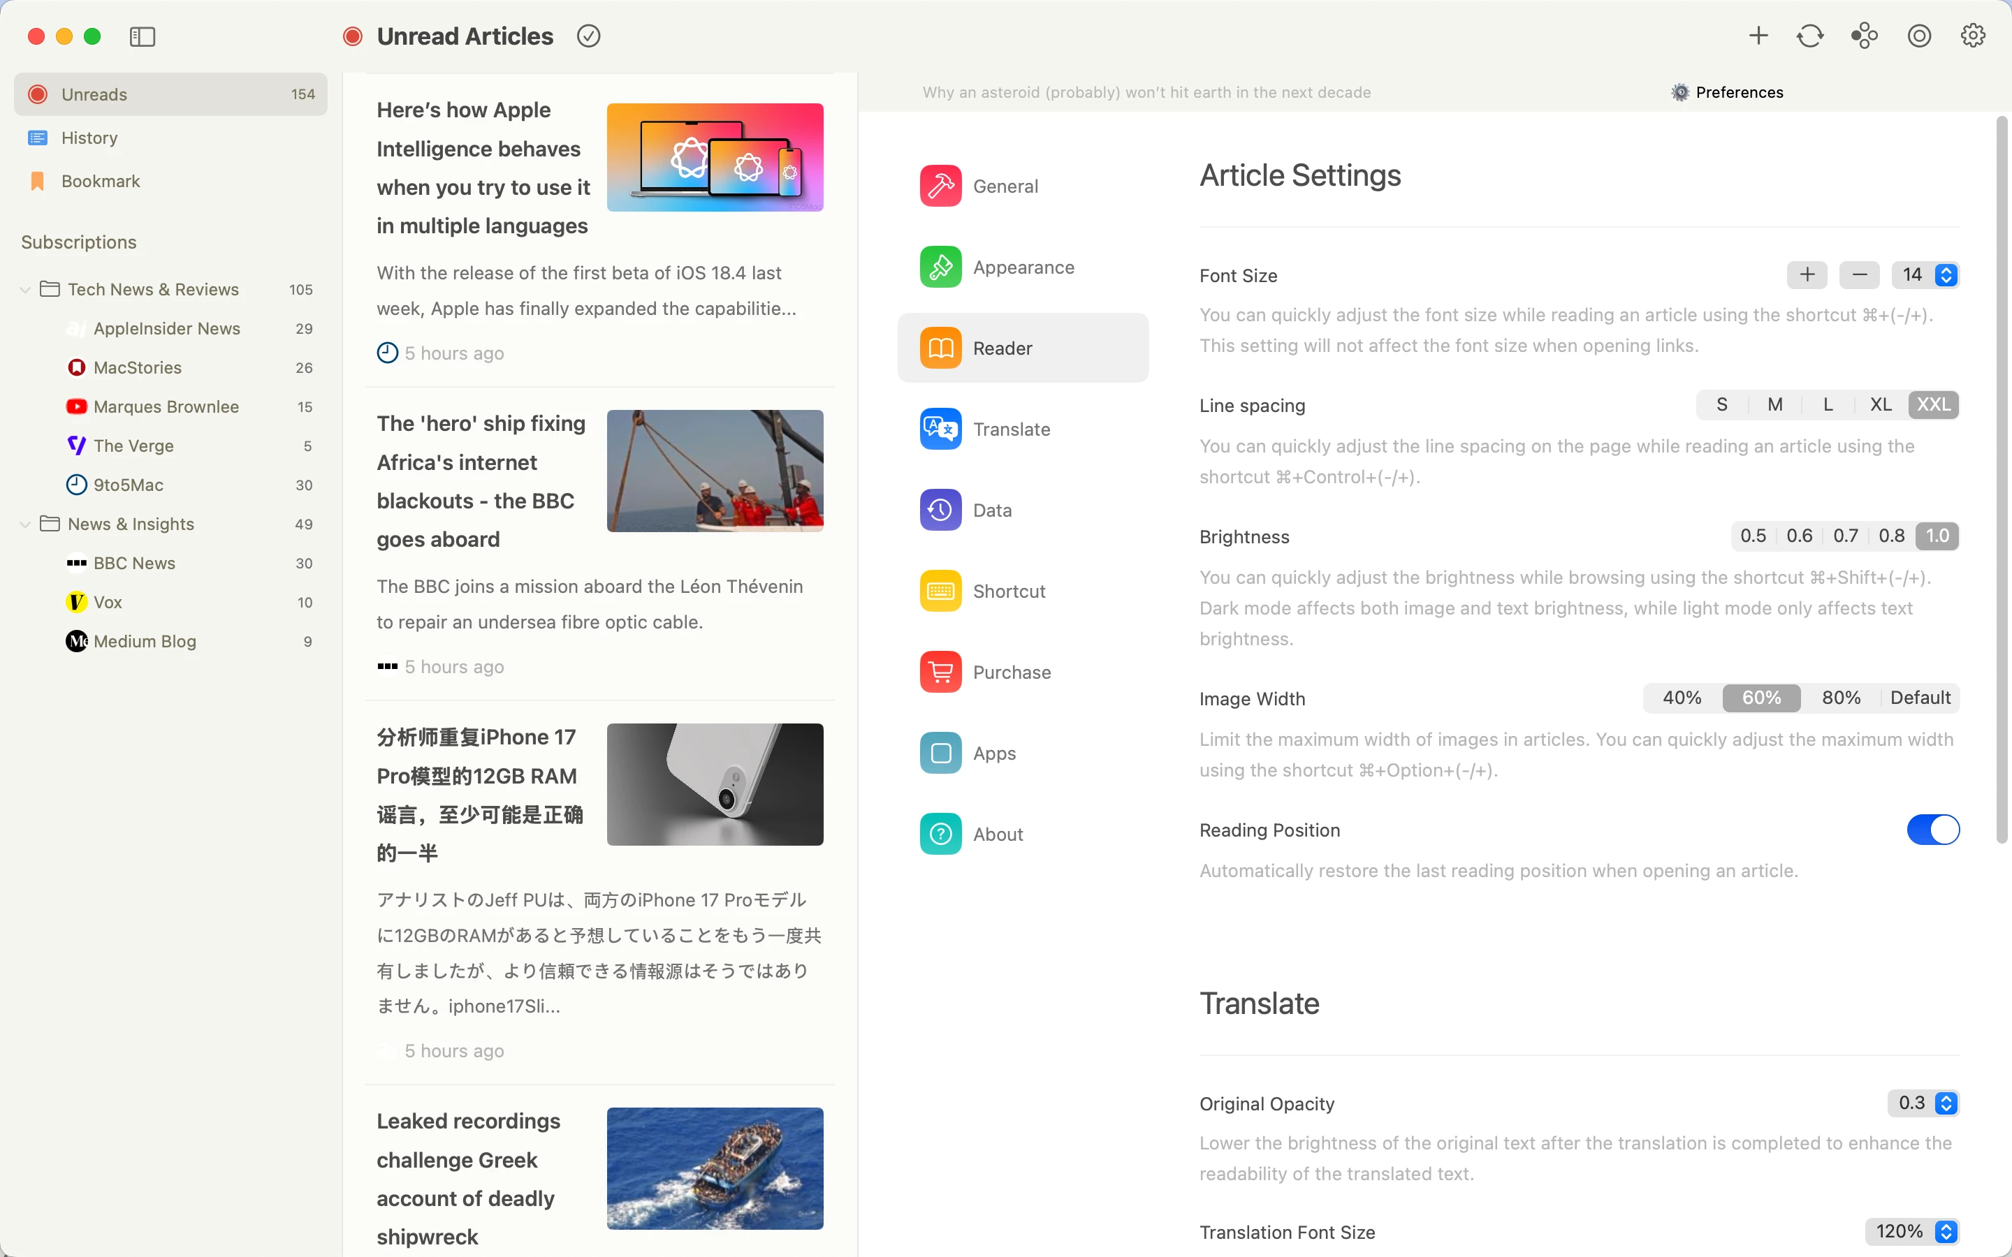Open the app settings gear icon
The image size is (2012, 1257).
point(1973,36)
